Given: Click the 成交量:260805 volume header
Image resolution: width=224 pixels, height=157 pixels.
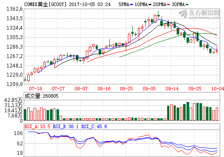Looking at the screenshot, I should (x=41, y=96).
